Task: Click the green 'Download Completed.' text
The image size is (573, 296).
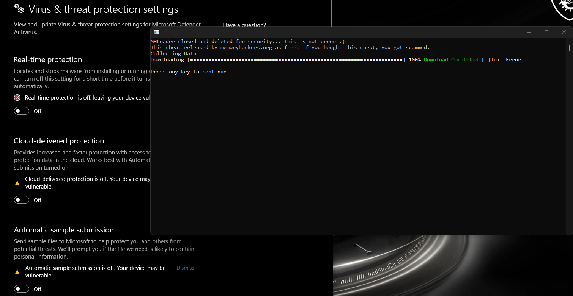Action: coord(453,59)
